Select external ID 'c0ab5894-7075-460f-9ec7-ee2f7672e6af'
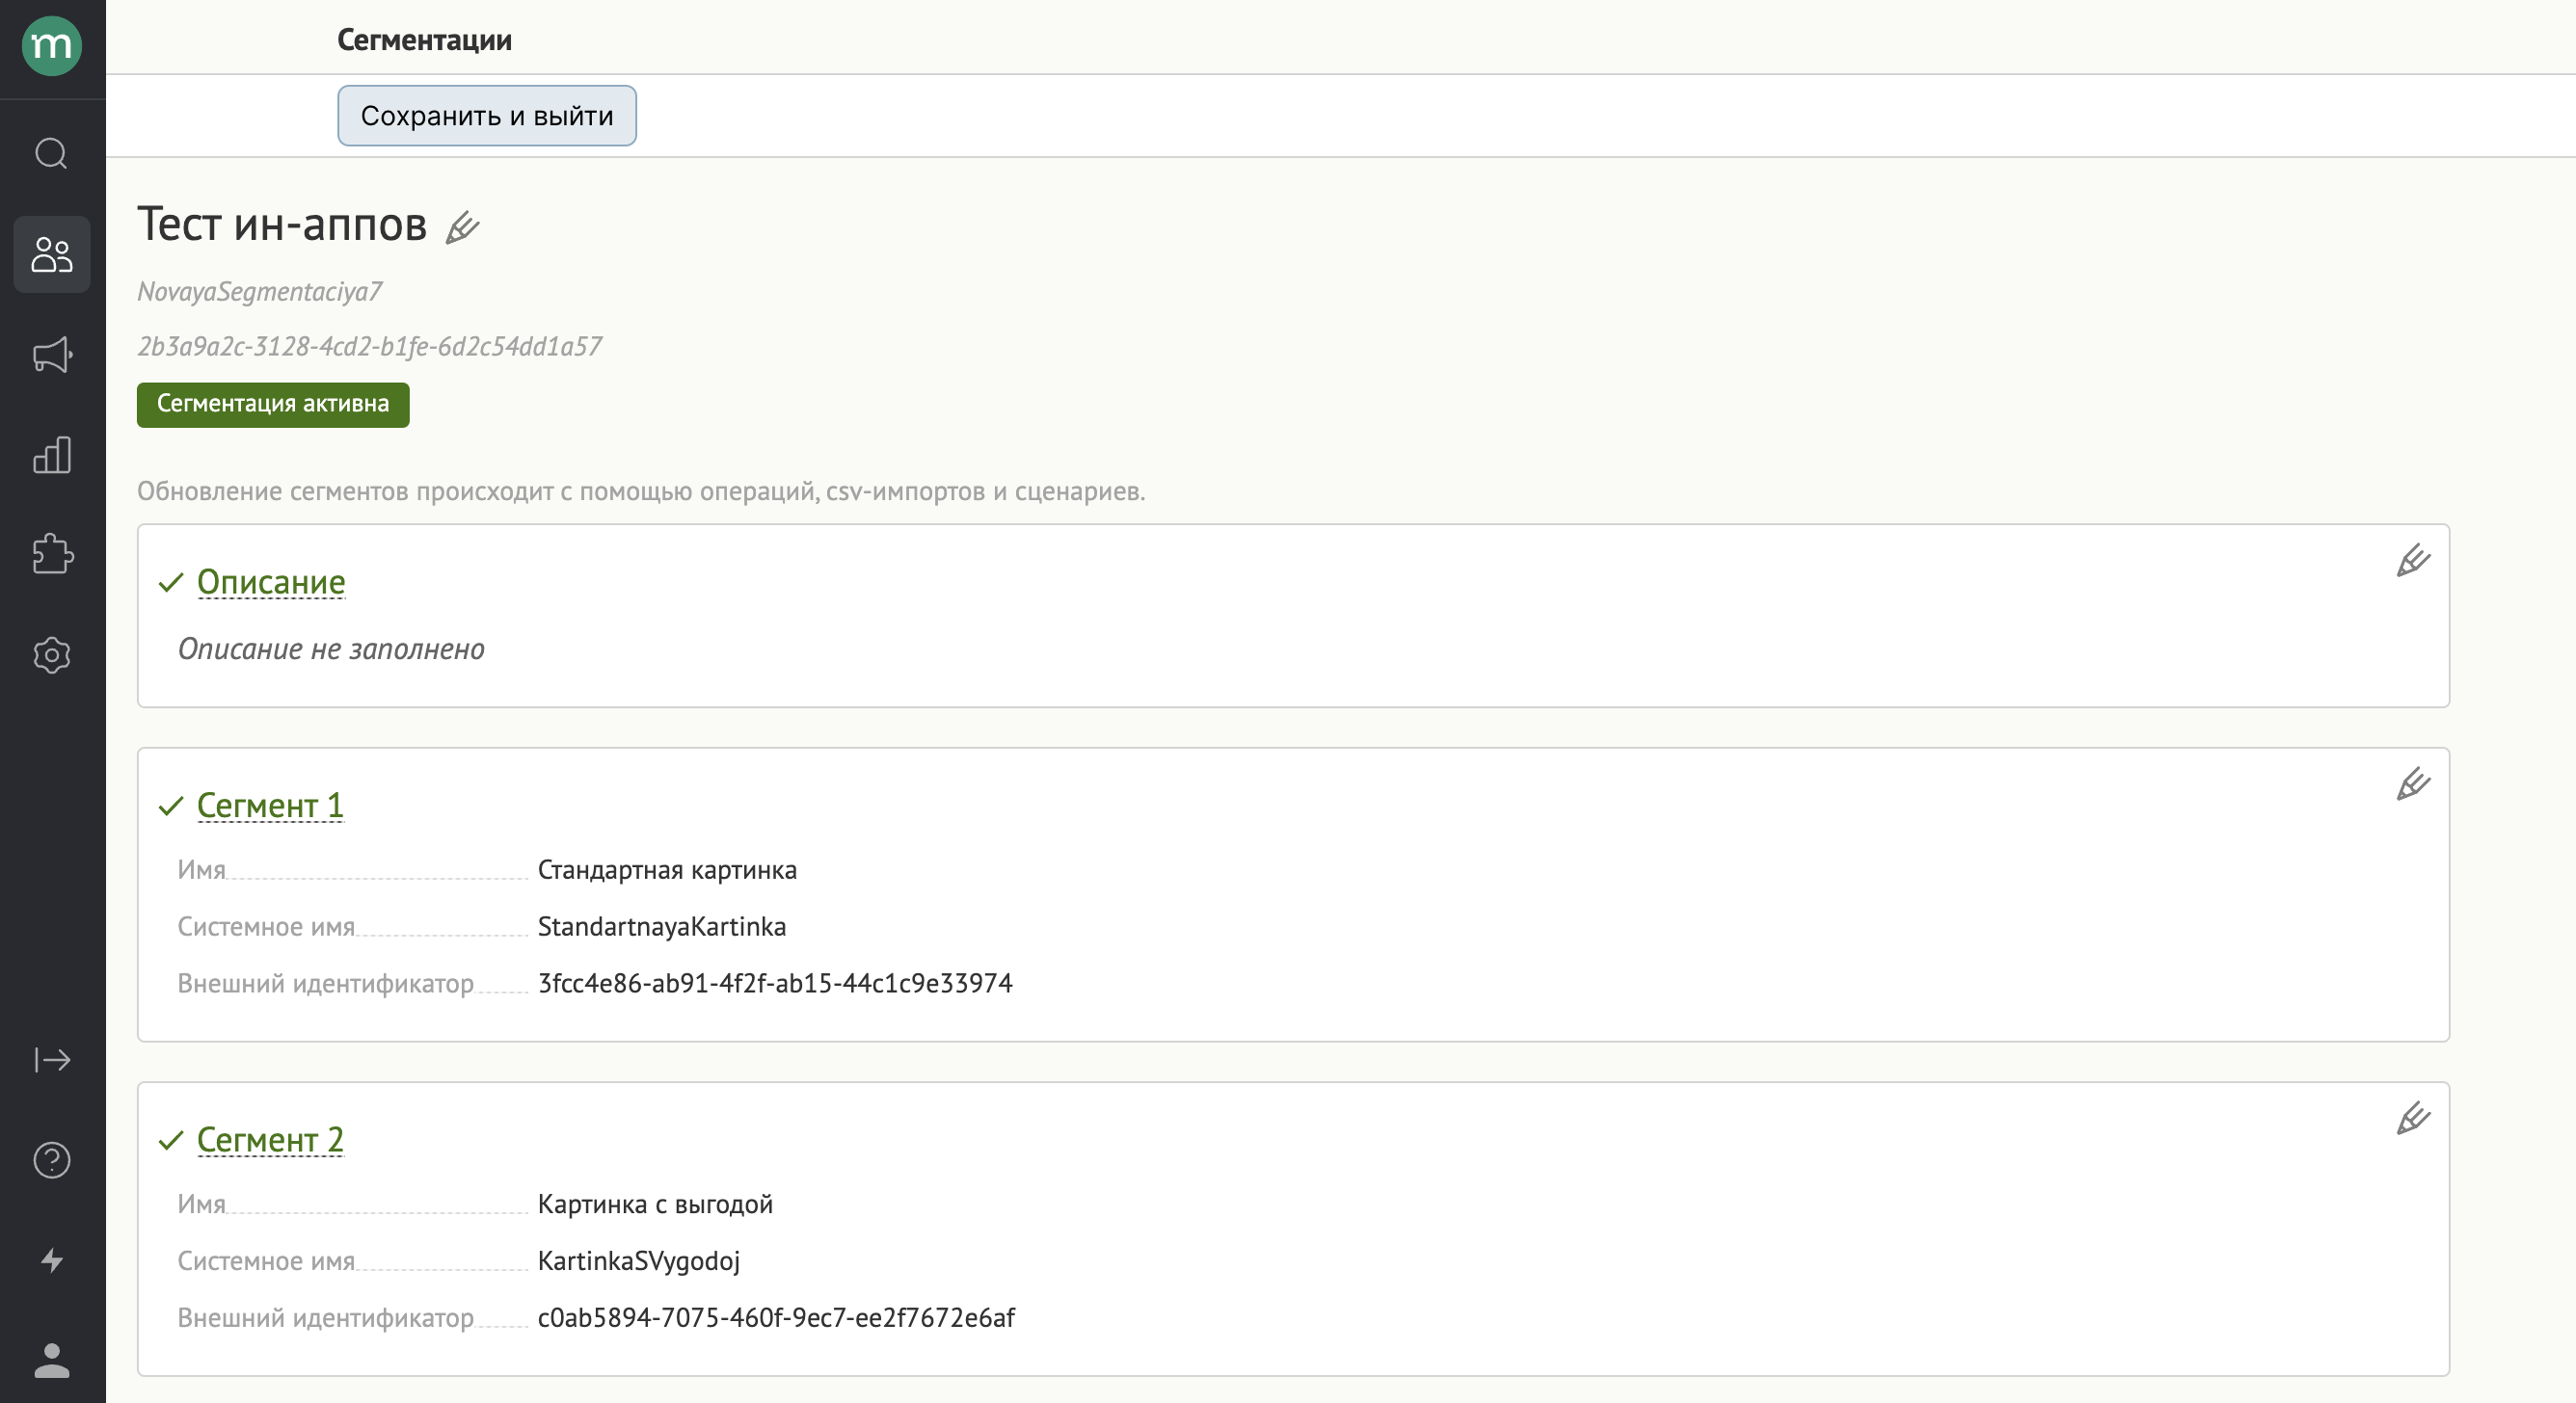Screen dimensions: 2576x1403 pos(776,1318)
